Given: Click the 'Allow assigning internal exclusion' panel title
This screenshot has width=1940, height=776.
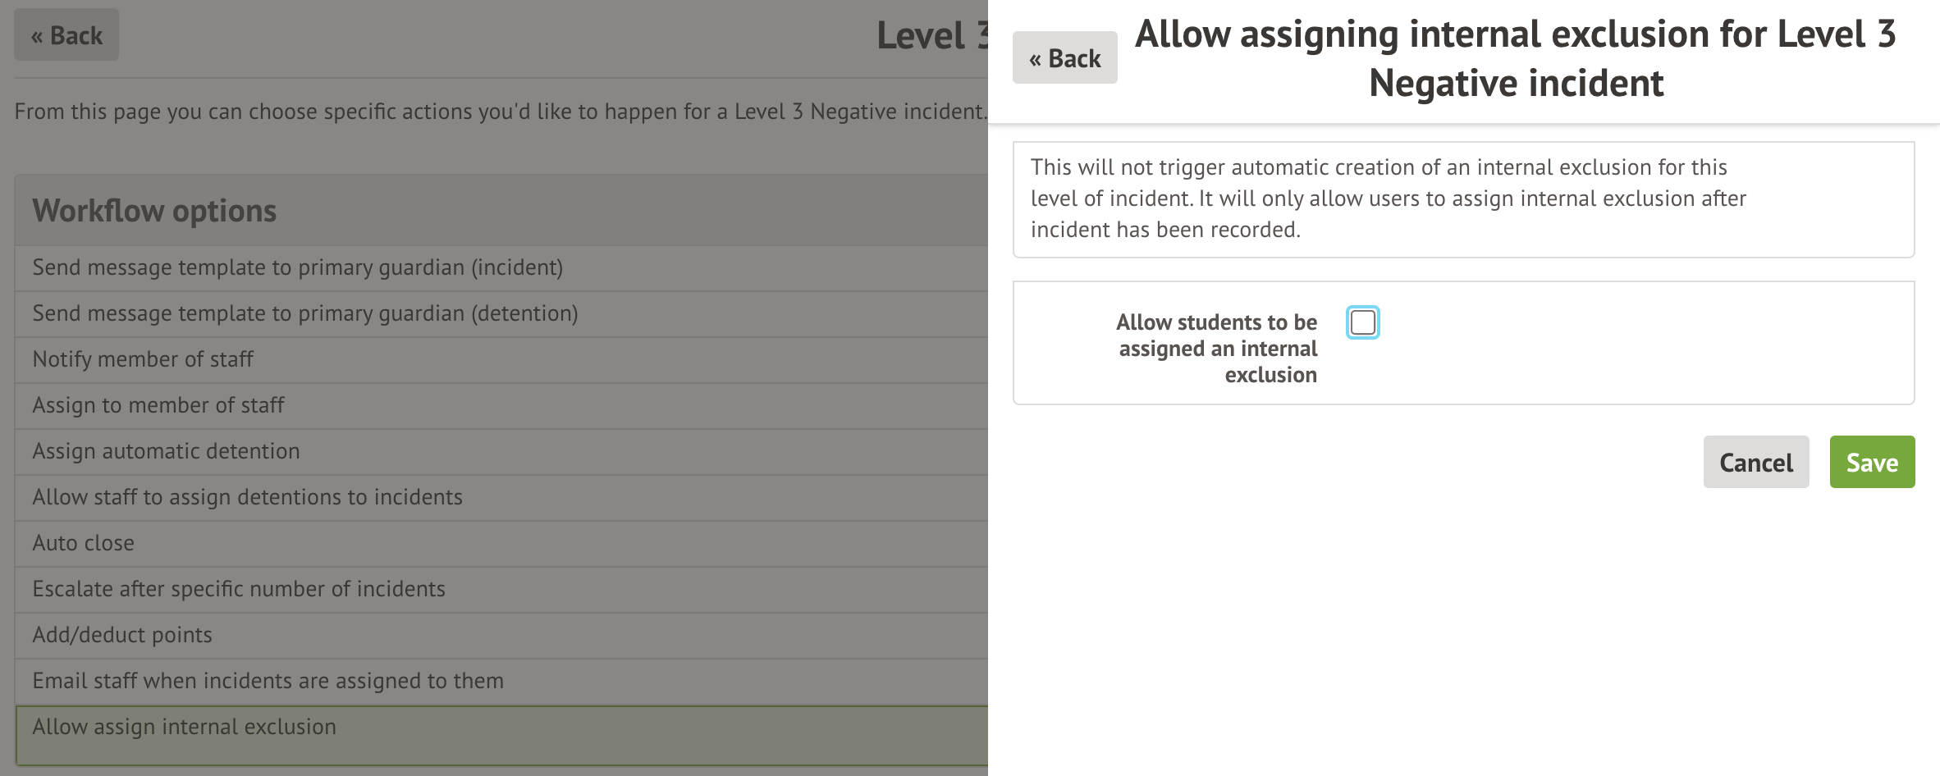Looking at the screenshot, I should click(1515, 58).
